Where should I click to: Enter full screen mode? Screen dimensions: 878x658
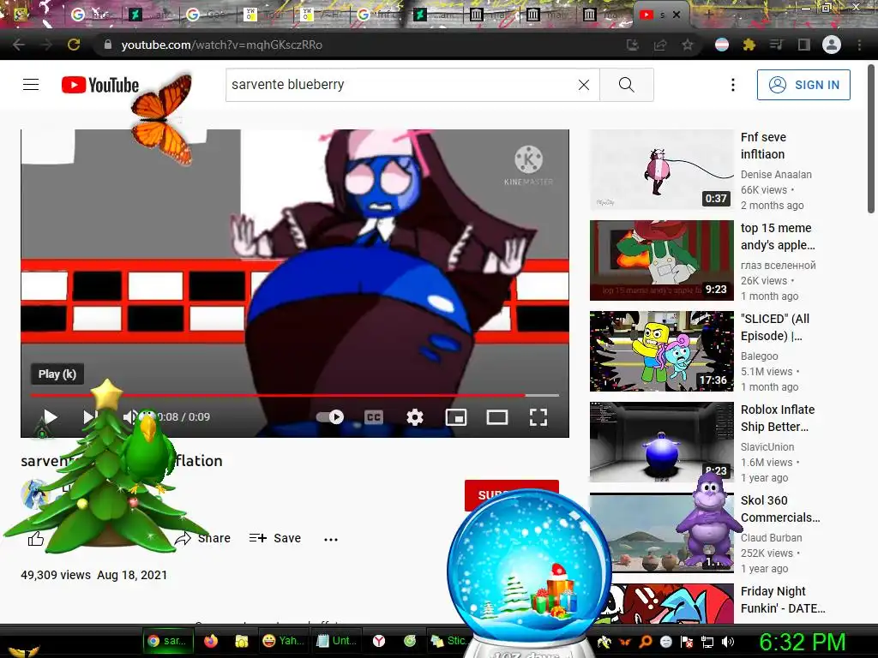538,417
